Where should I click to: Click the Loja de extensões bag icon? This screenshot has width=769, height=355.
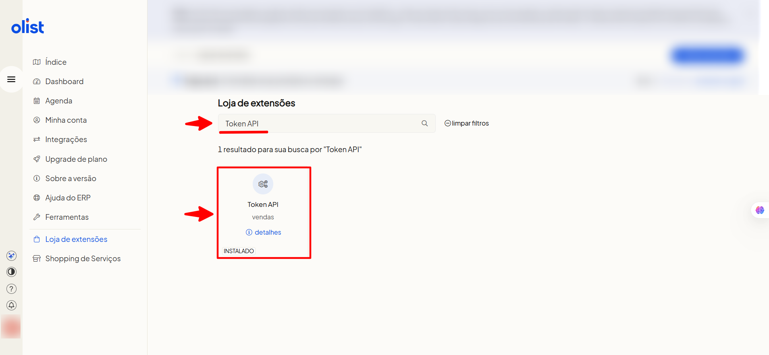click(37, 239)
